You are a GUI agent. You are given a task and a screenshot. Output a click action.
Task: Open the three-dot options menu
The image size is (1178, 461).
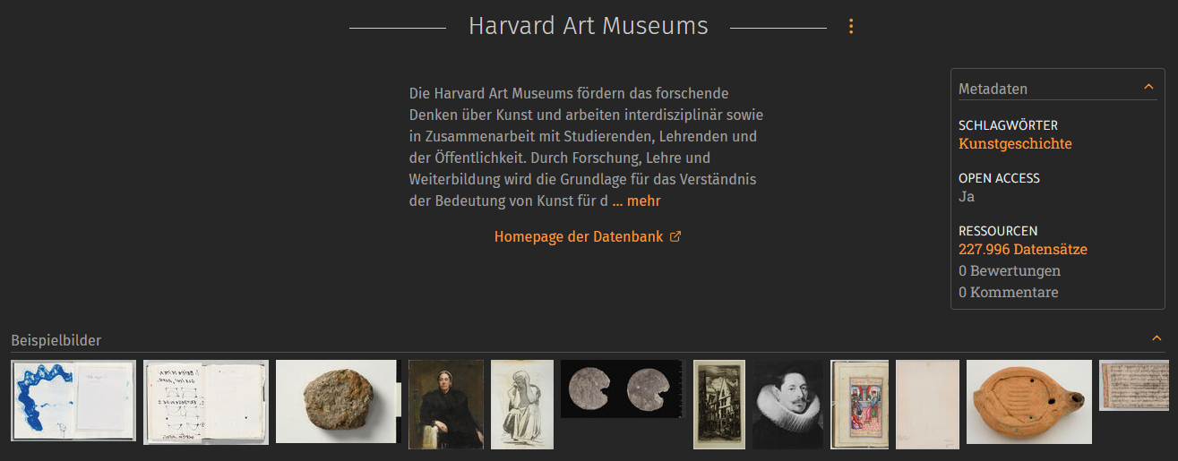851,27
